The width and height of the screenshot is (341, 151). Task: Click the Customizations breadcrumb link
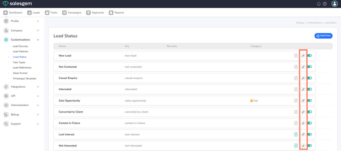click(x=314, y=23)
